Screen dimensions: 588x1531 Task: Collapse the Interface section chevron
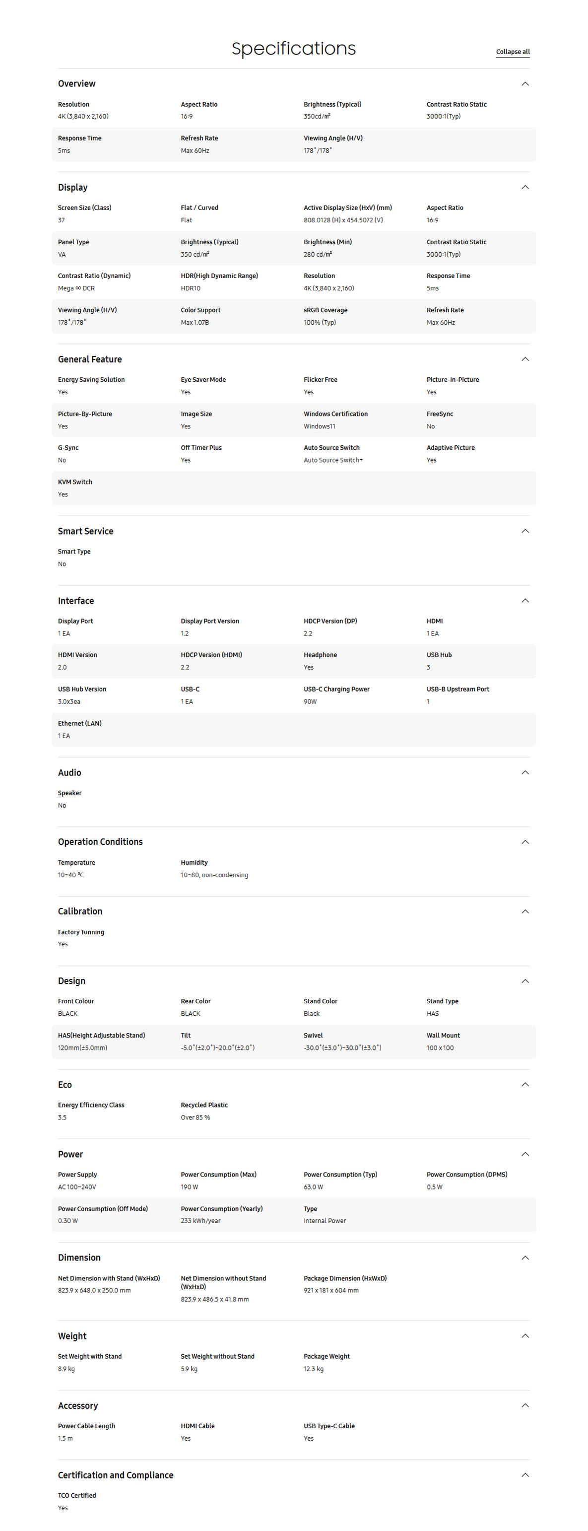525,600
